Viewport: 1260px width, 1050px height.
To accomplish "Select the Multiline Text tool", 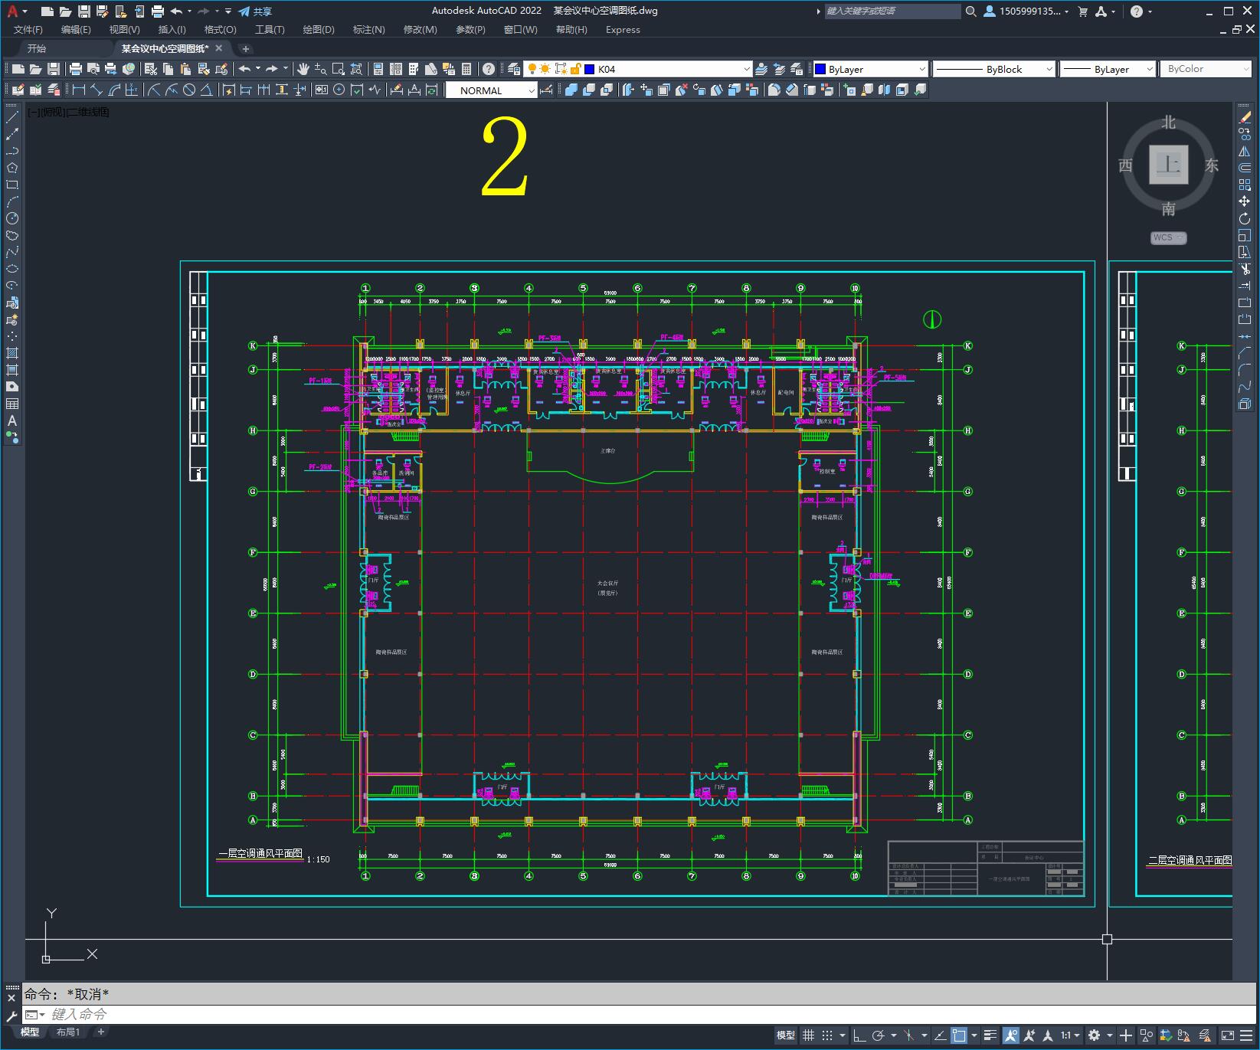I will [12, 420].
